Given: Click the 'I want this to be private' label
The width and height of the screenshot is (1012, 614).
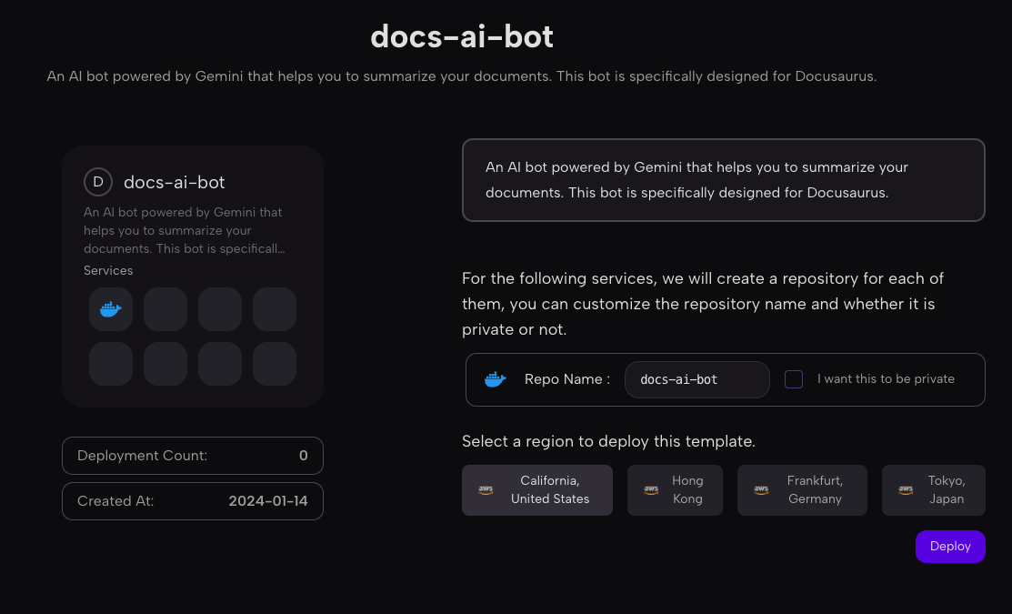Looking at the screenshot, I should tap(886, 379).
